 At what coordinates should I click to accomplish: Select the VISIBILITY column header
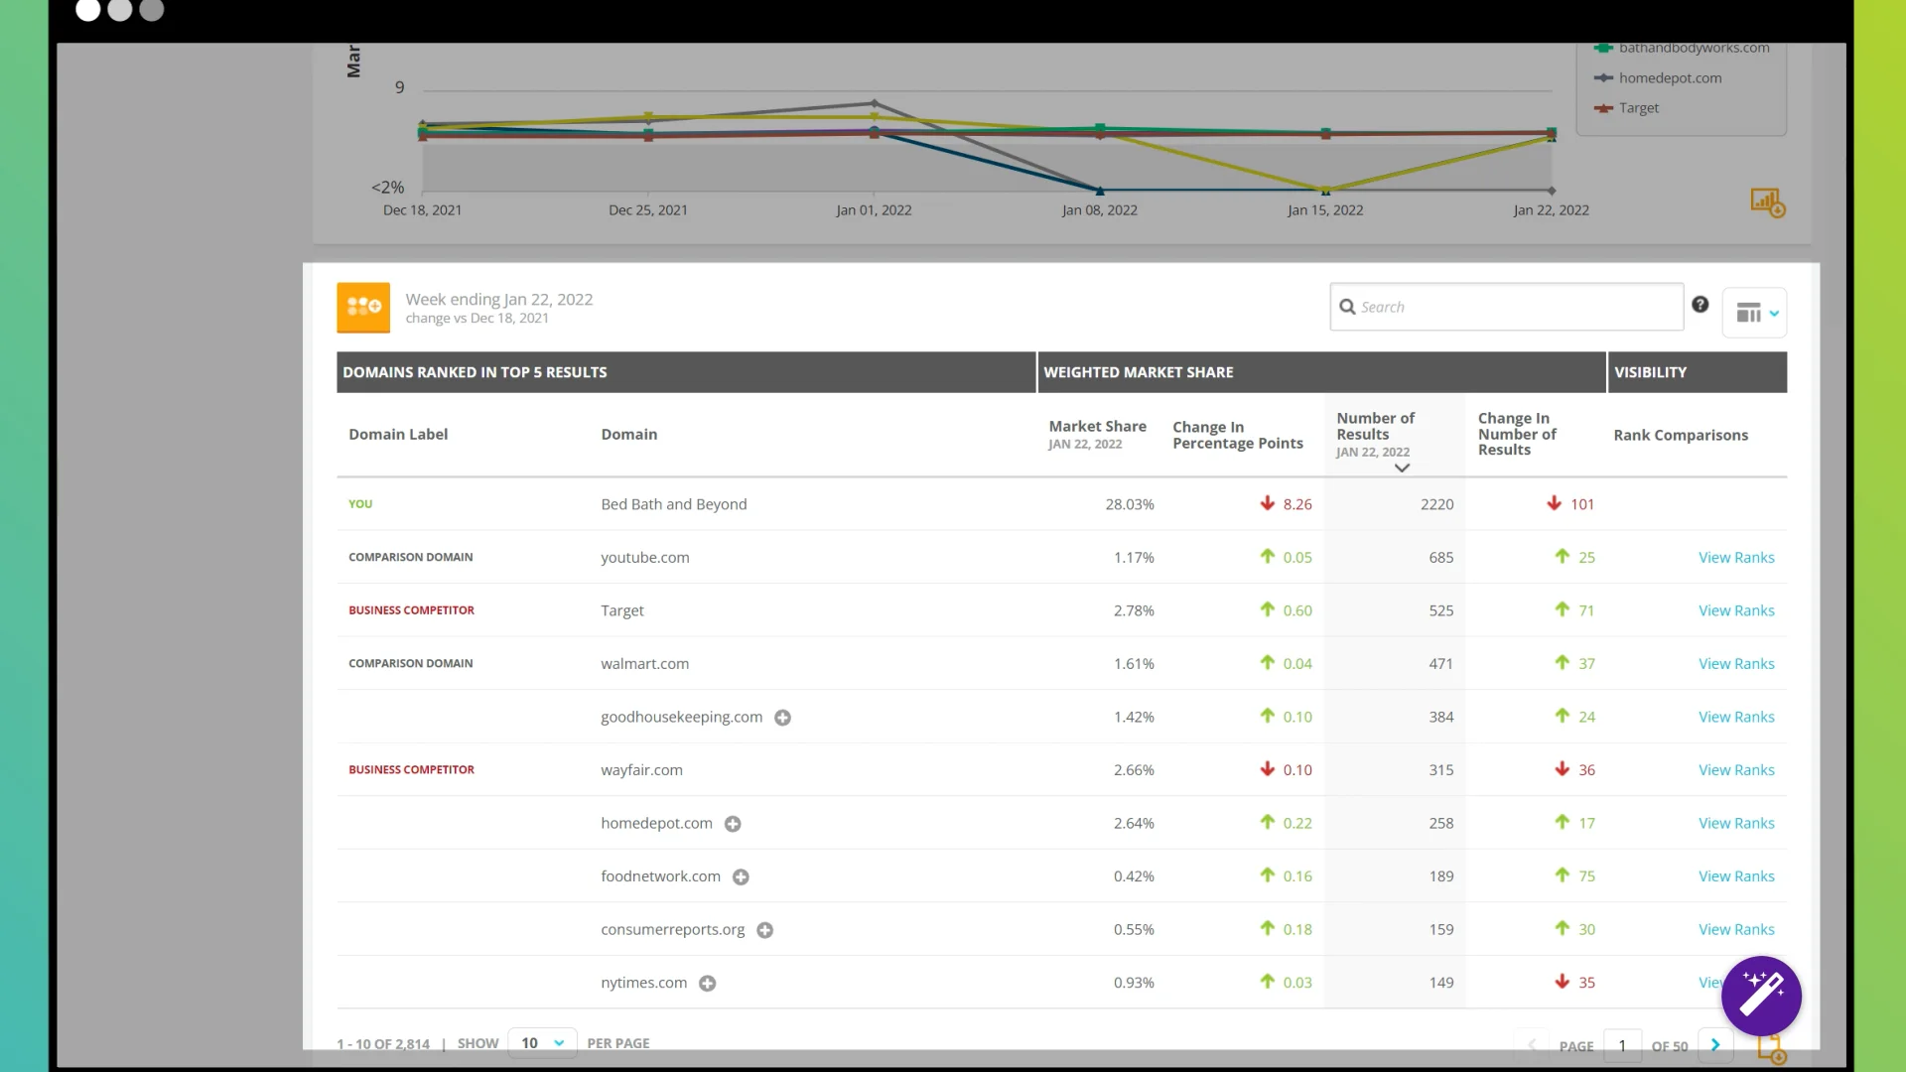click(x=1649, y=372)
